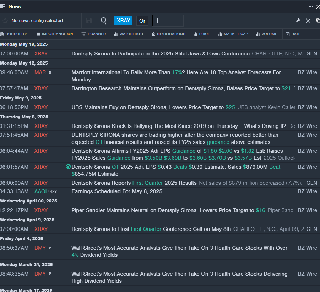Viewport: 320px width, 292px height.
Task: Open the Piper Sandler Maintains Neutral headline
Action: (168, 210)
